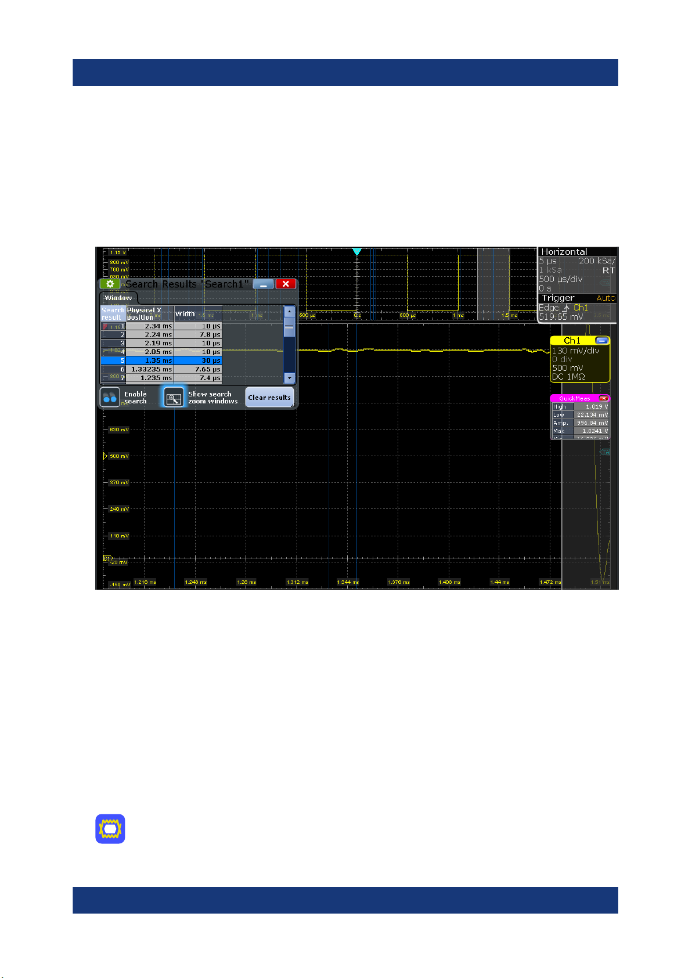Click the Search result column header
This screenshot has height=978, width=692.
pos(113,314)
